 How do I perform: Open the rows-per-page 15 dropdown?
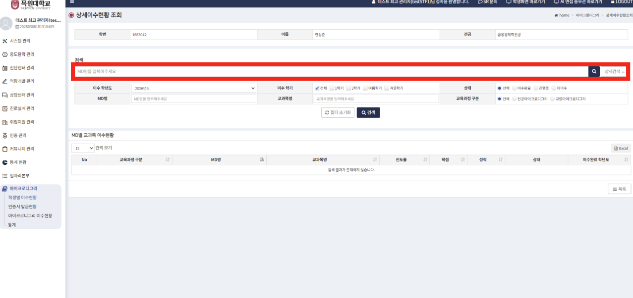pyautogui.click(x=83, y=148)
